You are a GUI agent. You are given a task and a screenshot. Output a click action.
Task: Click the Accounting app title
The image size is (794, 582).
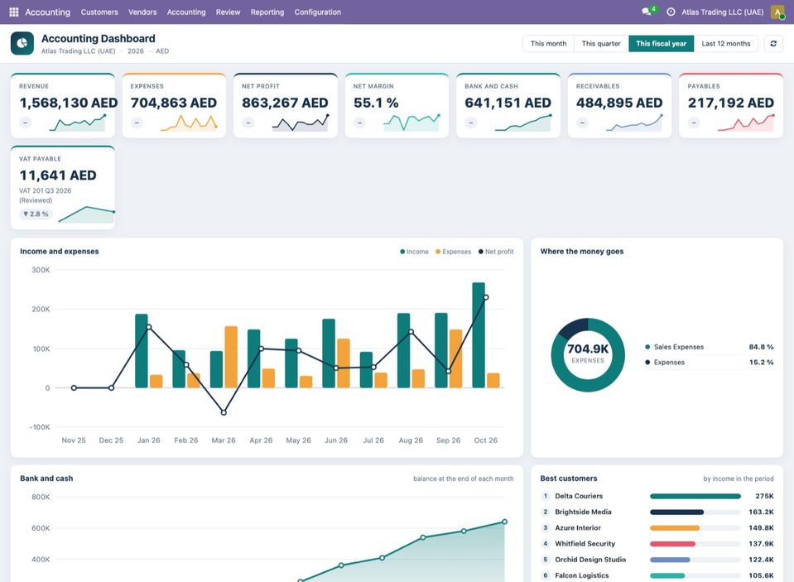click(x=47, y=12)
